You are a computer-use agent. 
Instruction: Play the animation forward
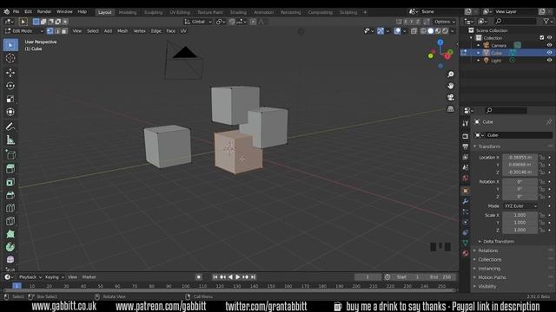[238, 277]
